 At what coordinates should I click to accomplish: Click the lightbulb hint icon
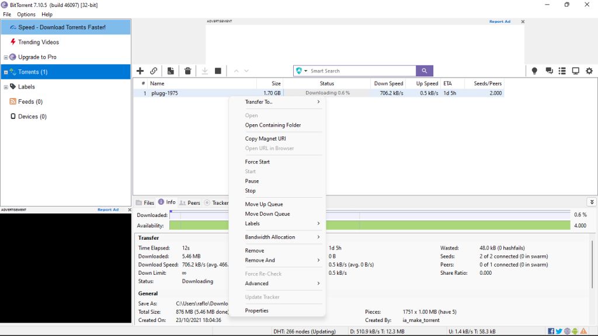click(534, 71)
